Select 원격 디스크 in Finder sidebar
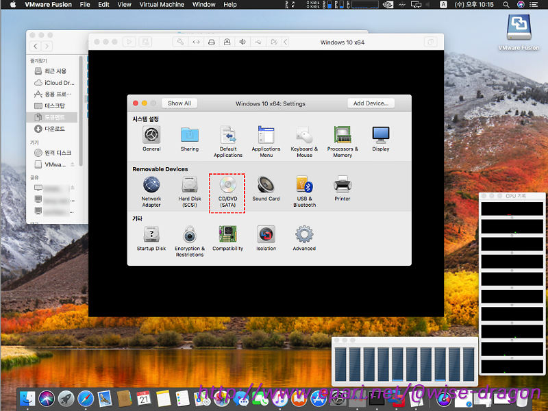Screen dimensions: 548x411 (52, 153)
